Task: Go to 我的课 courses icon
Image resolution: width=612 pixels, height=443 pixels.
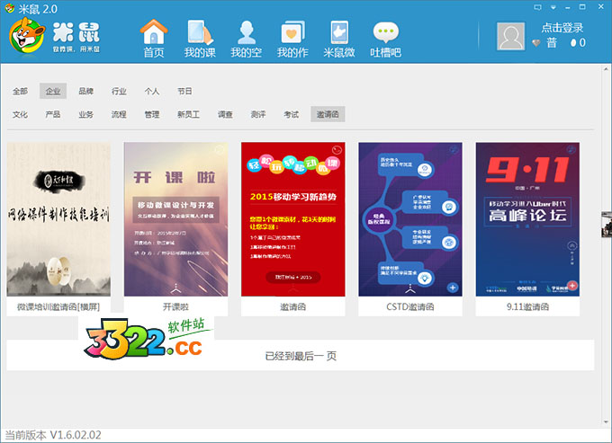Action: 201,32
